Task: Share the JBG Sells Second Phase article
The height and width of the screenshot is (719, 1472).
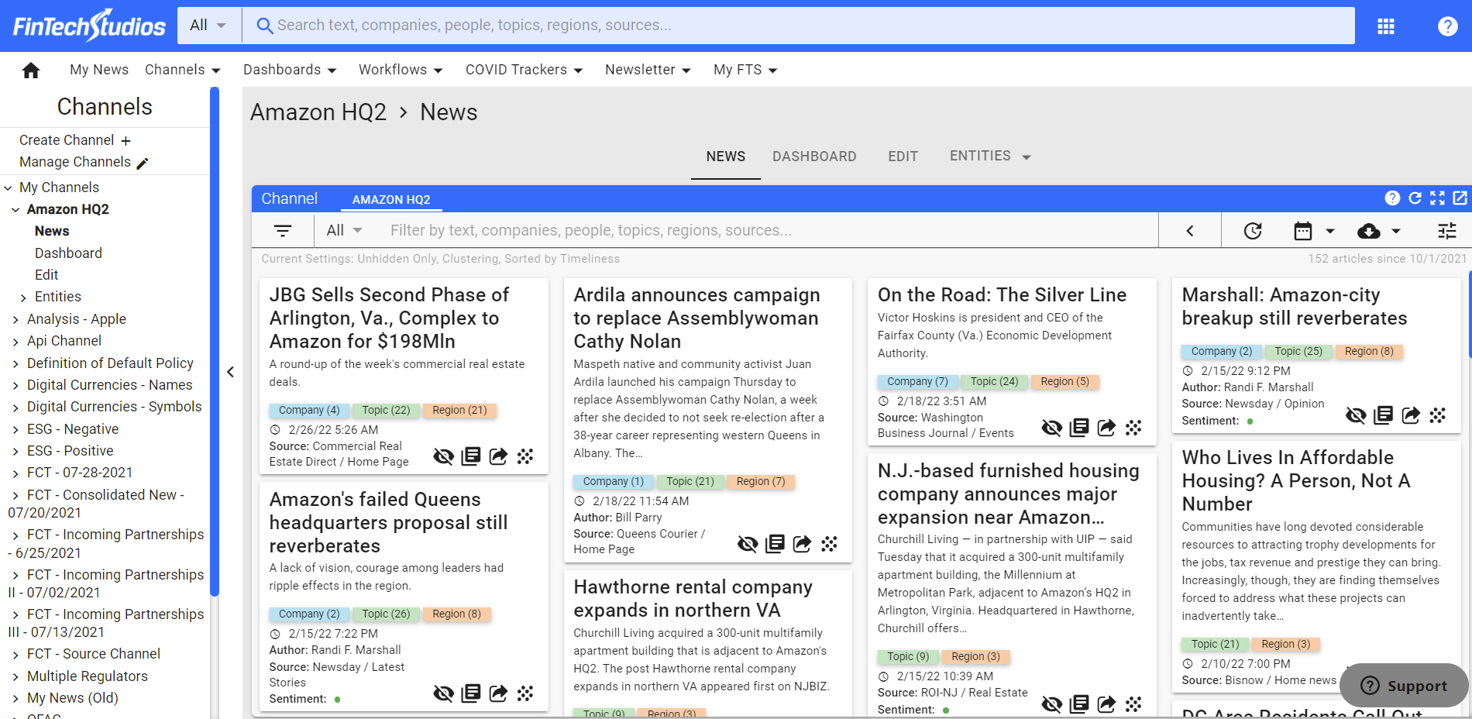Action: pyautogui.click(x=498, y=456)
